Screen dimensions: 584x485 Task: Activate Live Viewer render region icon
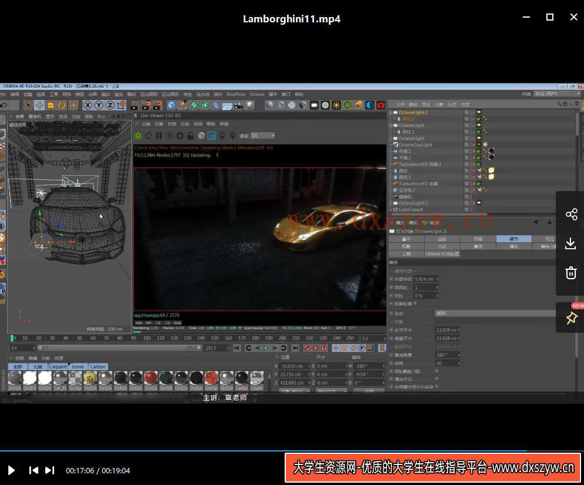[212, 136]
